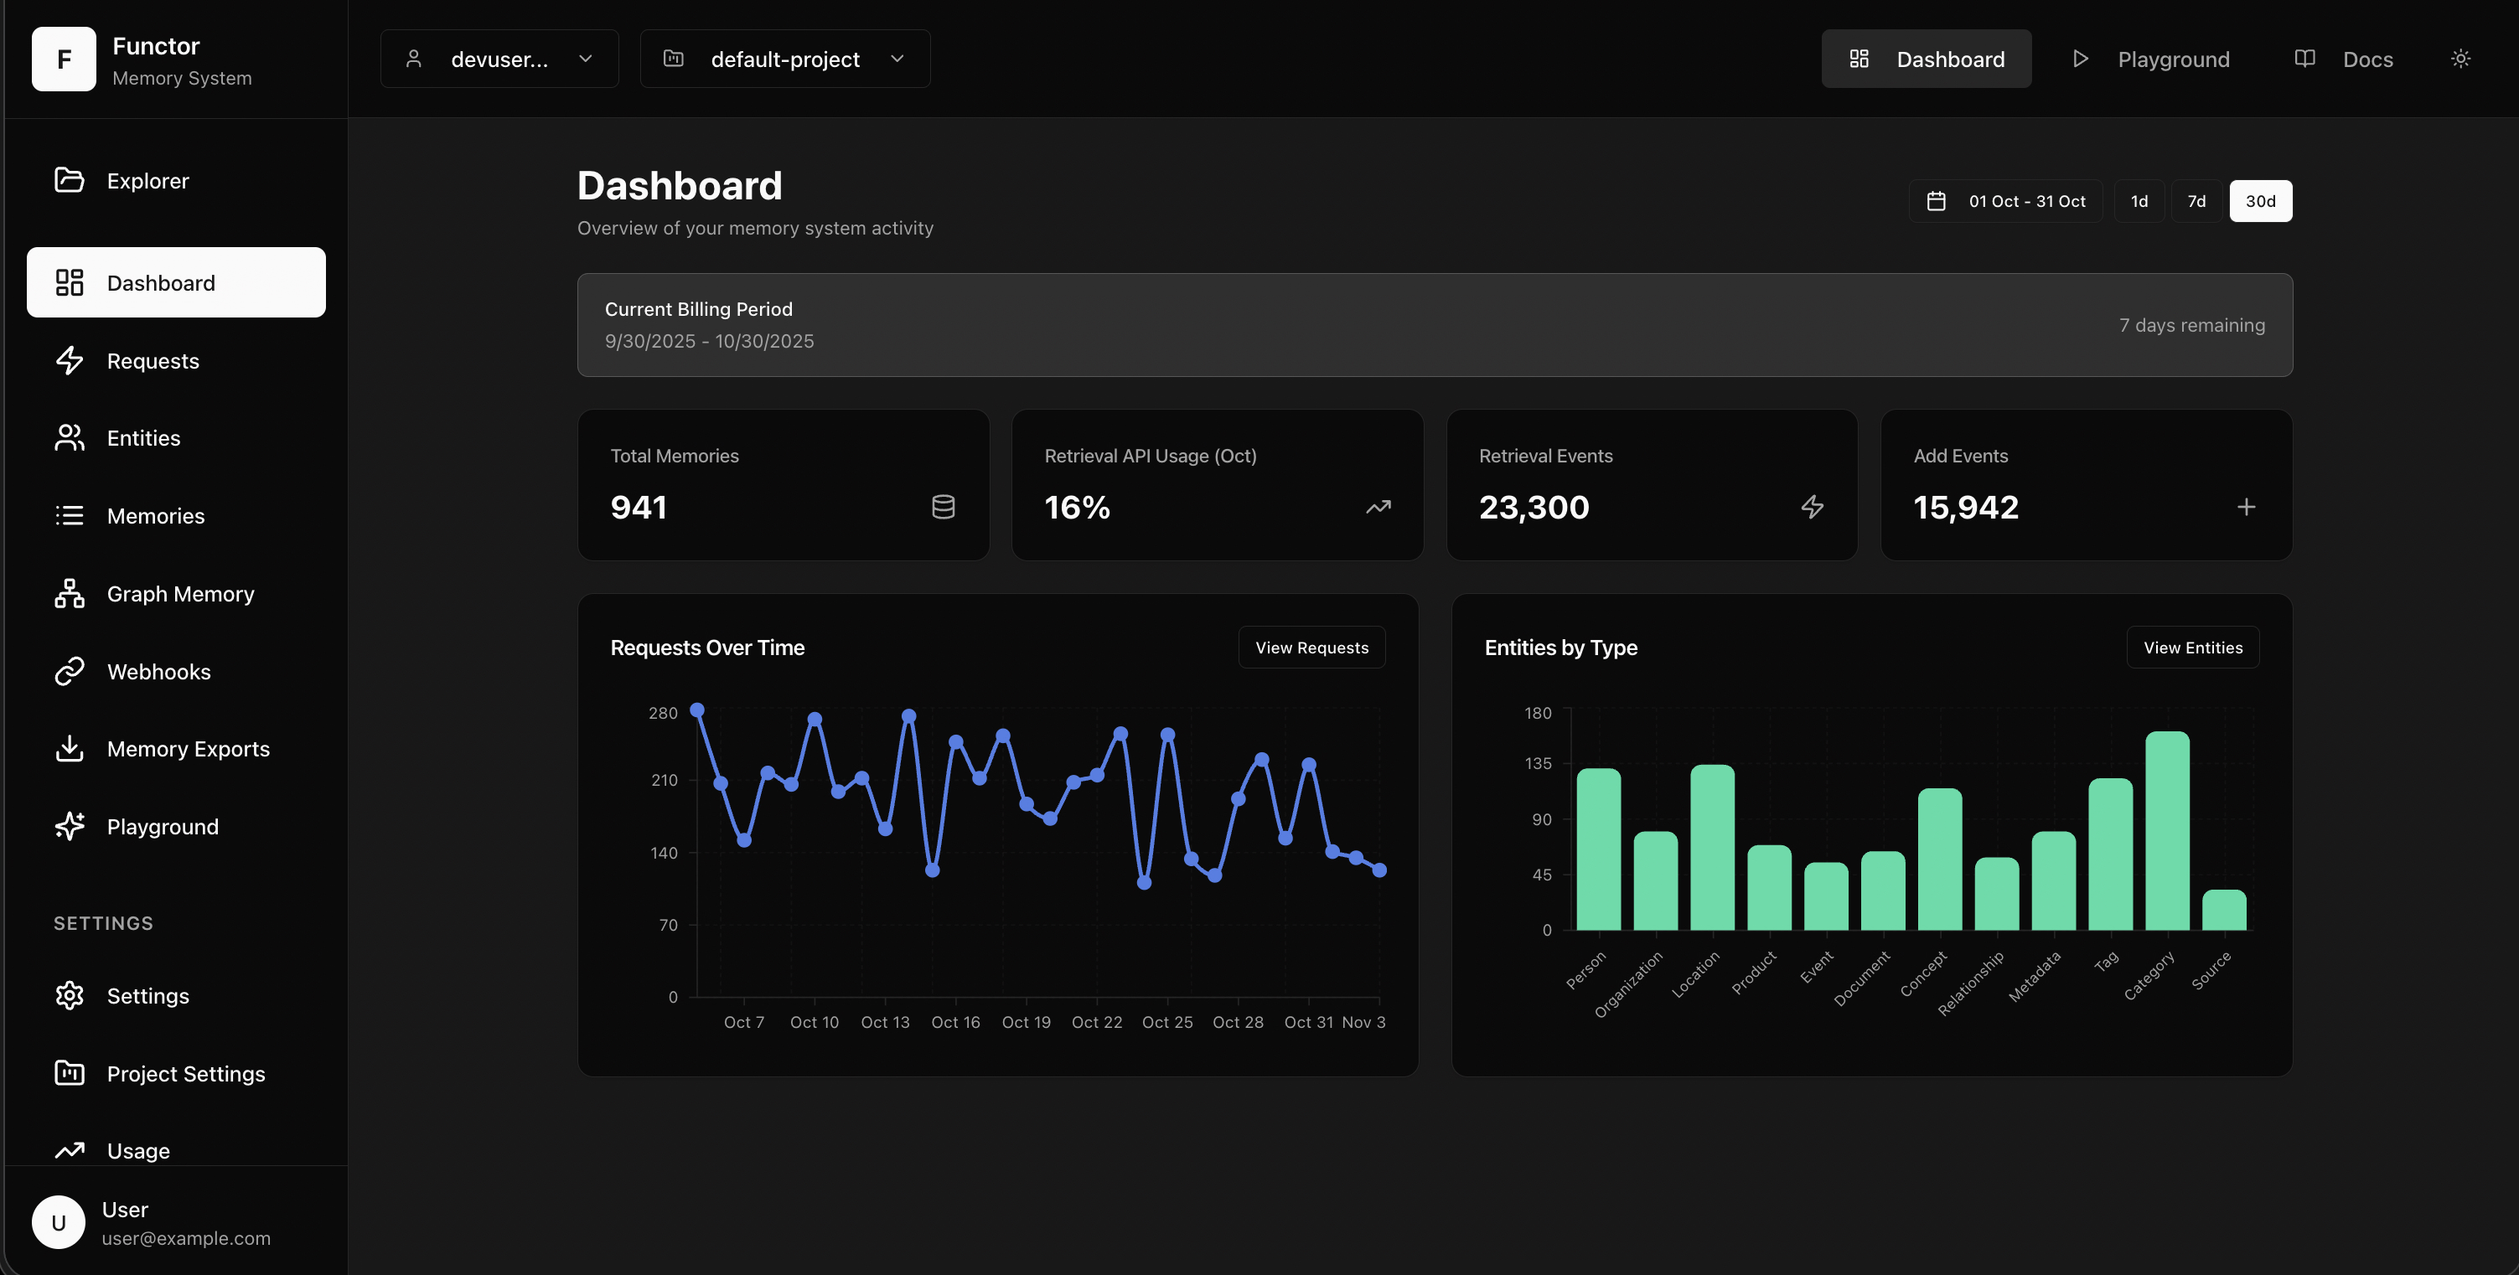Image resolution: width=2519 pixels, height=1275 pixels.
Task: Select the 30d range button
Action: (2261, 200)
